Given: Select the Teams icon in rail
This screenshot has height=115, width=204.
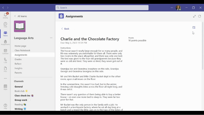Looking at the screenshot, I should (x=5, y=34).
